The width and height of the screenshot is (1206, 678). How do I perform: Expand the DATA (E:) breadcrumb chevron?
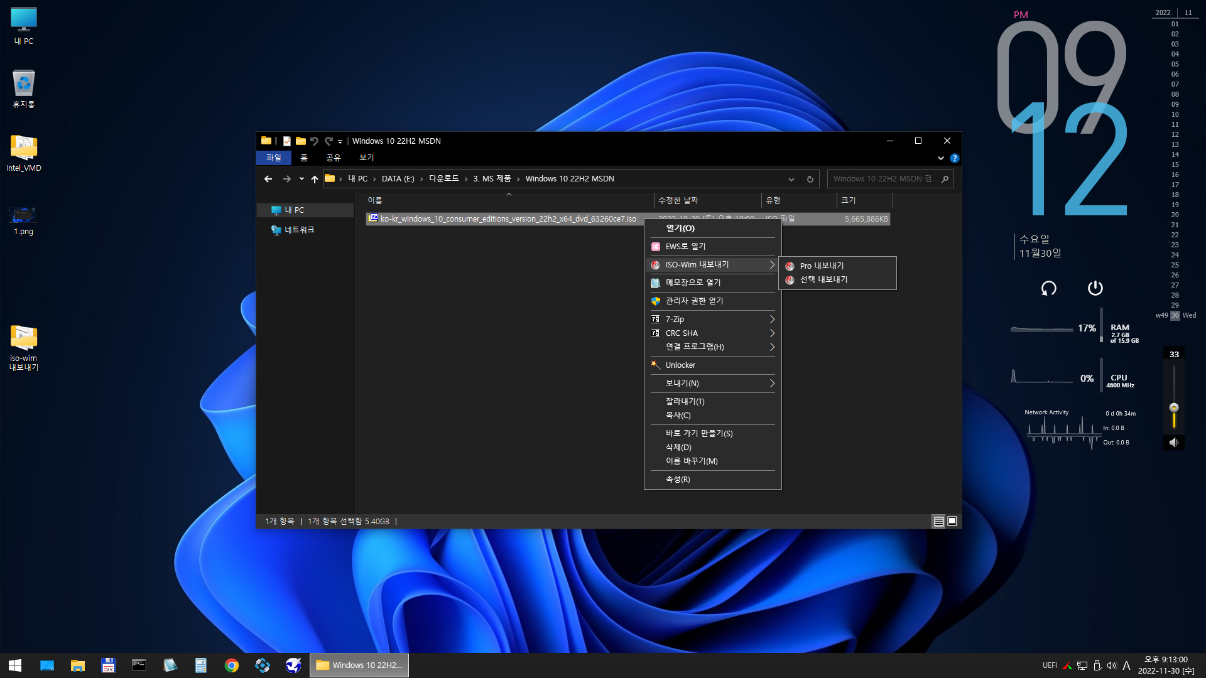click(x=421, y=180)
